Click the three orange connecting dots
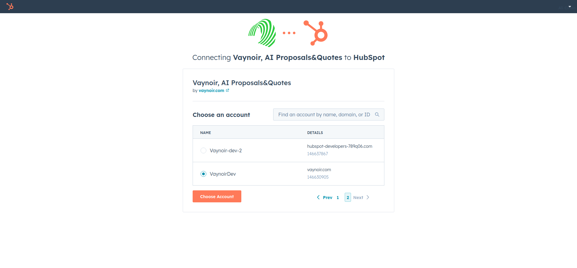This screenshot has height=268, width=577. 289,33
